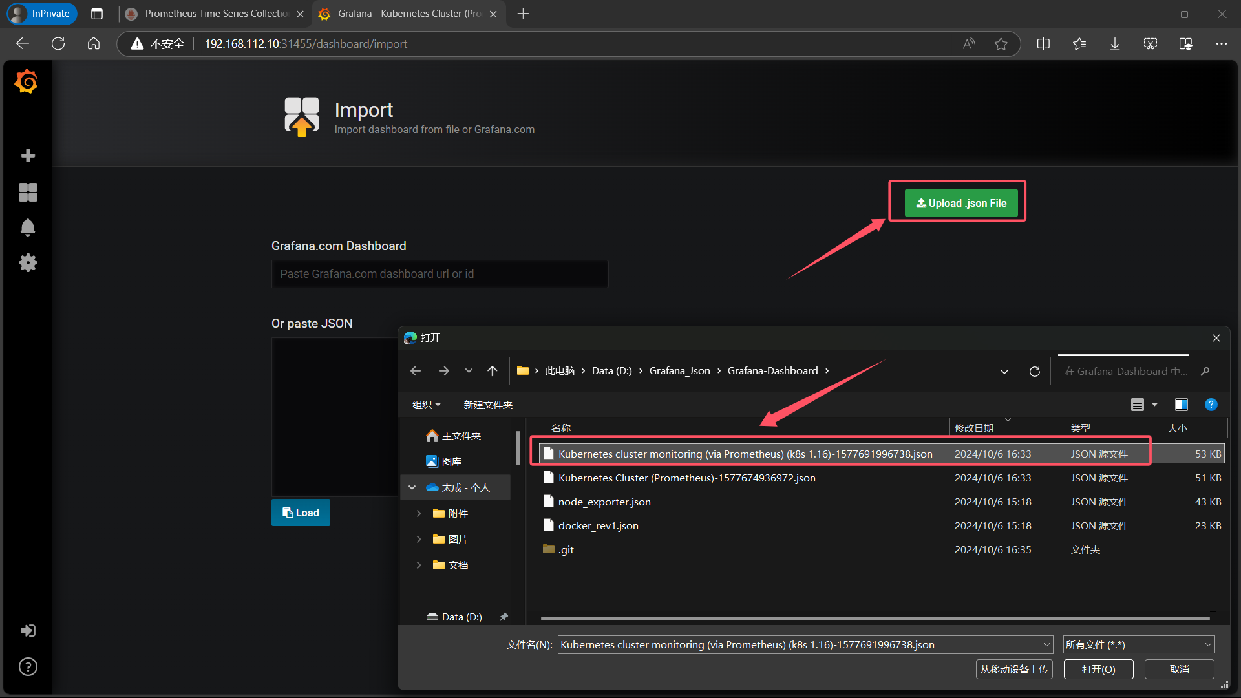Open the 组织 menu dropdown

point(426,405)
